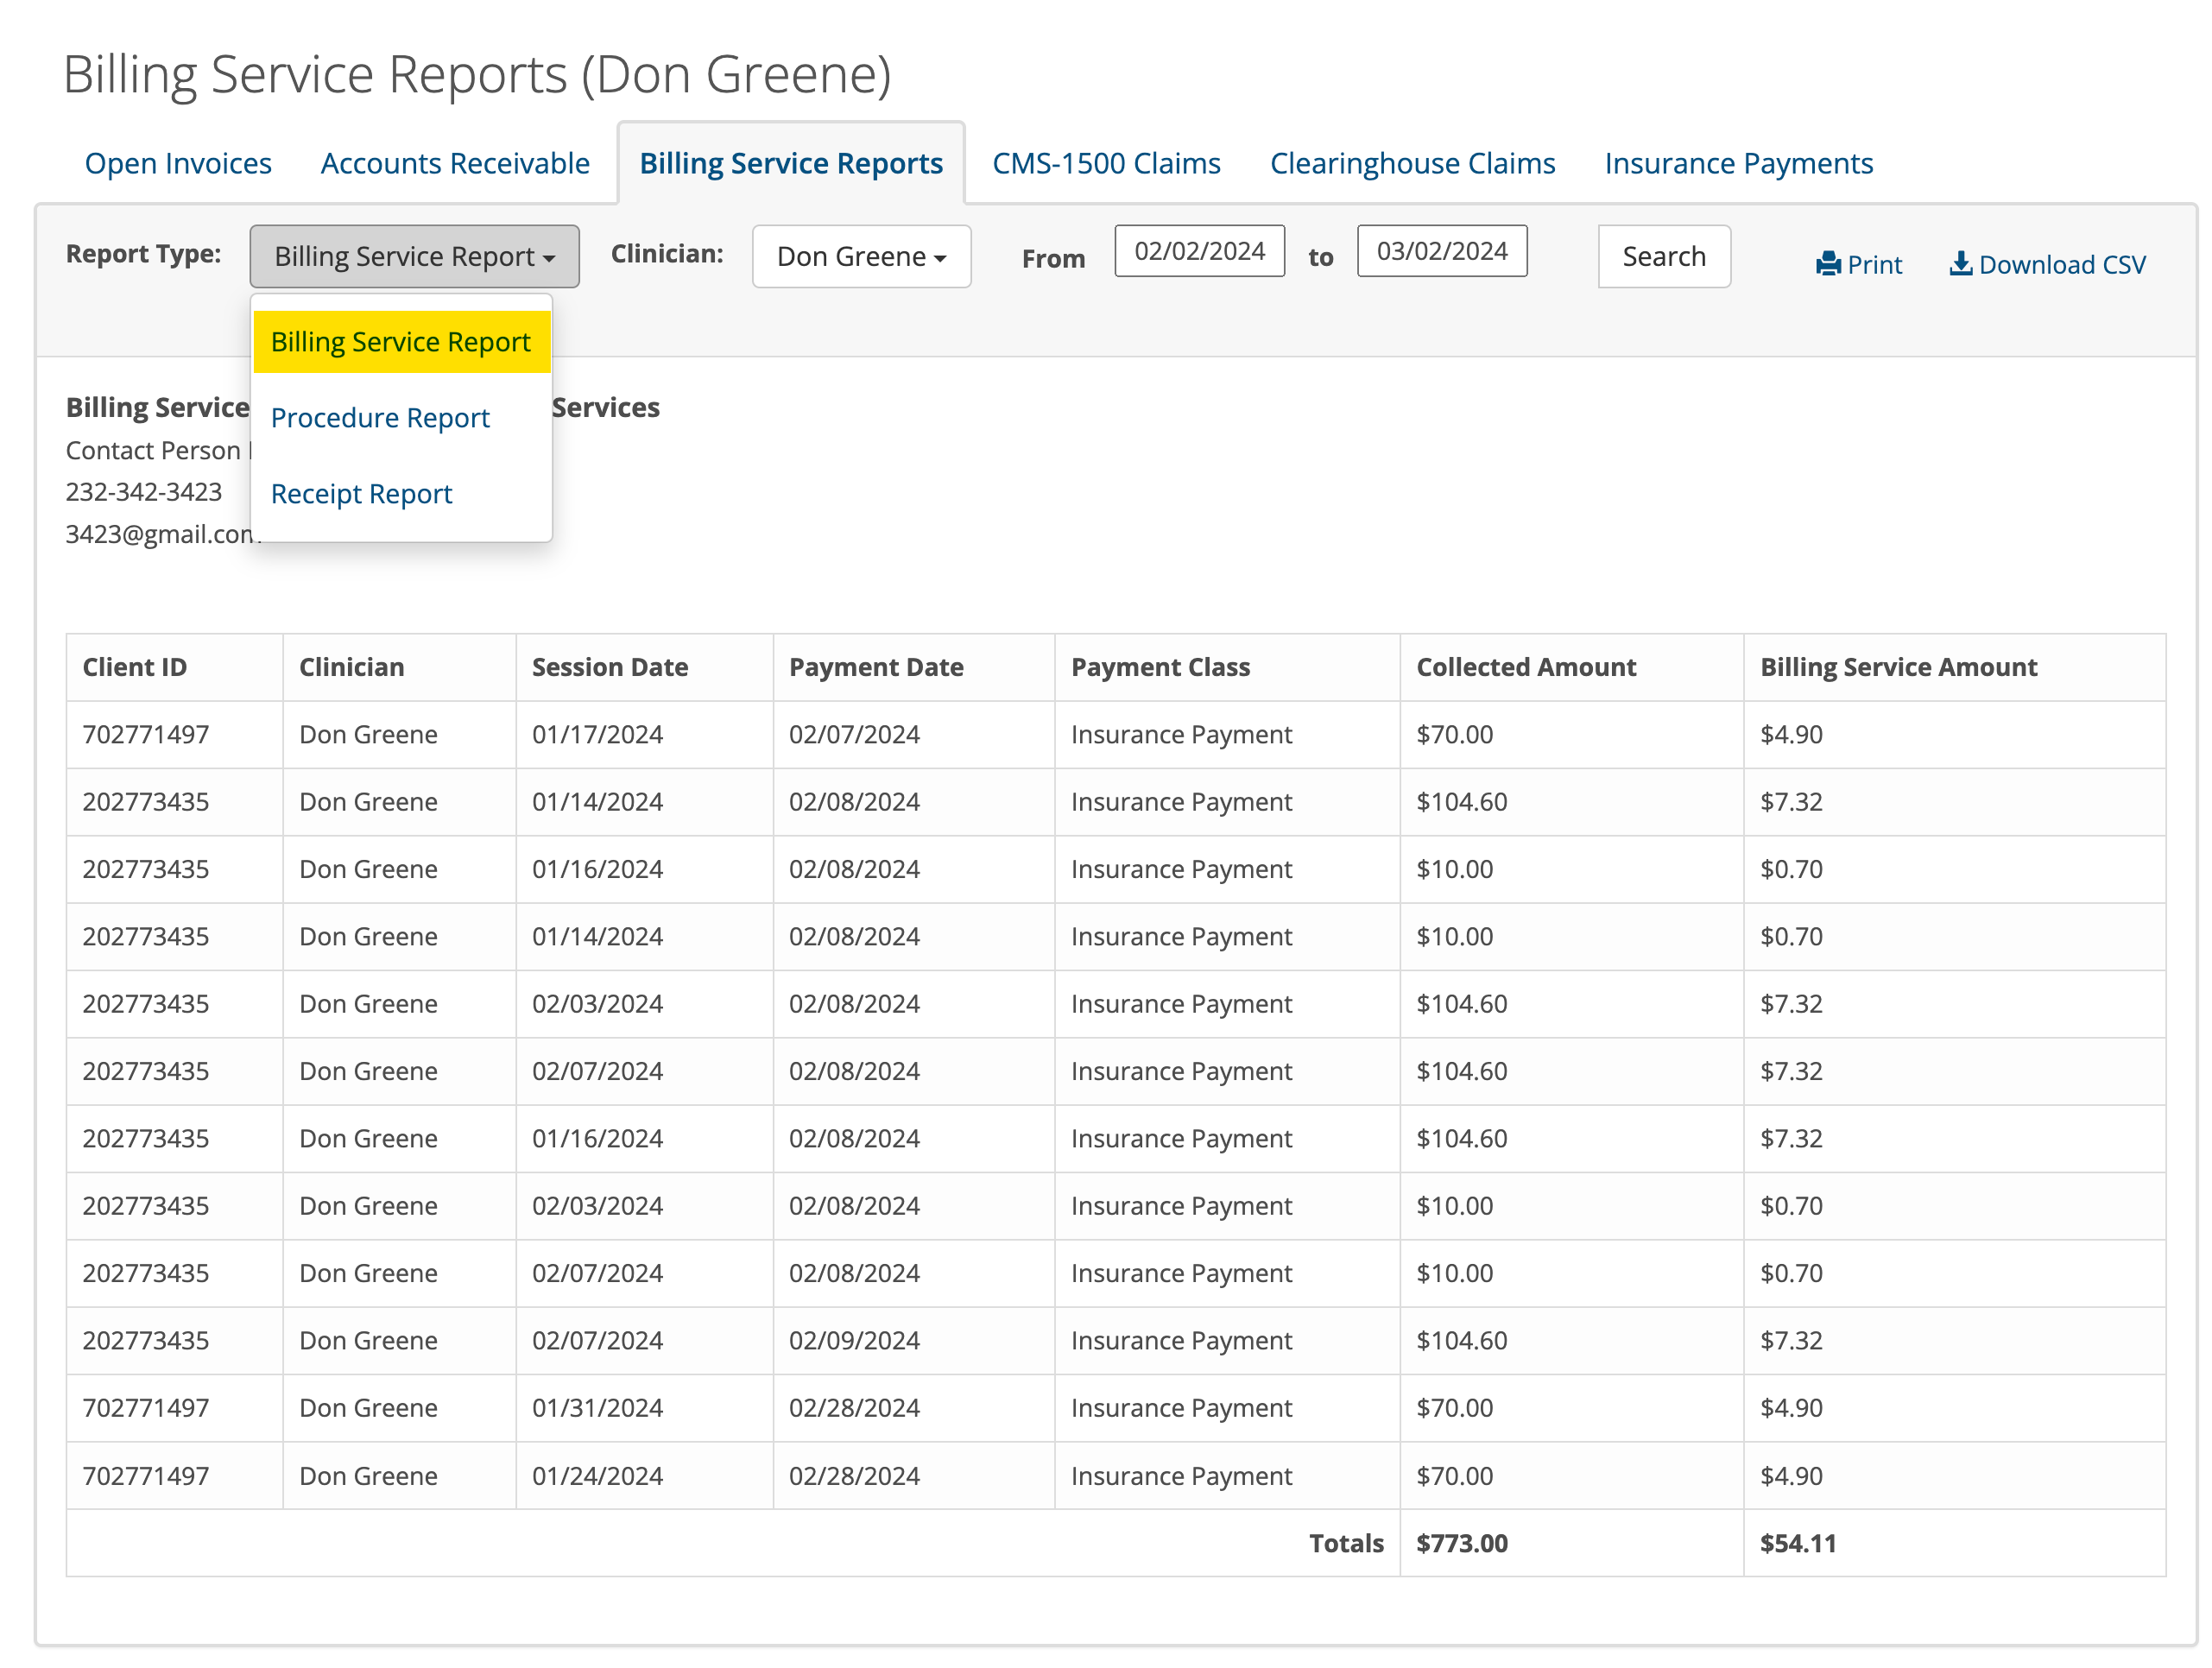The height and width of the screenshot is (1668, 2212).
Task: Click the page title Billing Service Reports (Don Greene)
Action: 477,74
